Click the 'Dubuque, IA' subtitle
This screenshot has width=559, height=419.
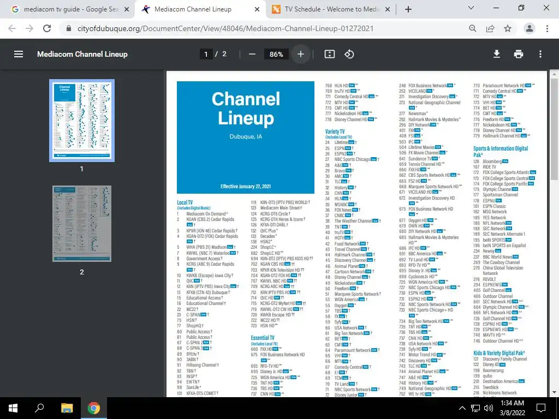(246, 136)
